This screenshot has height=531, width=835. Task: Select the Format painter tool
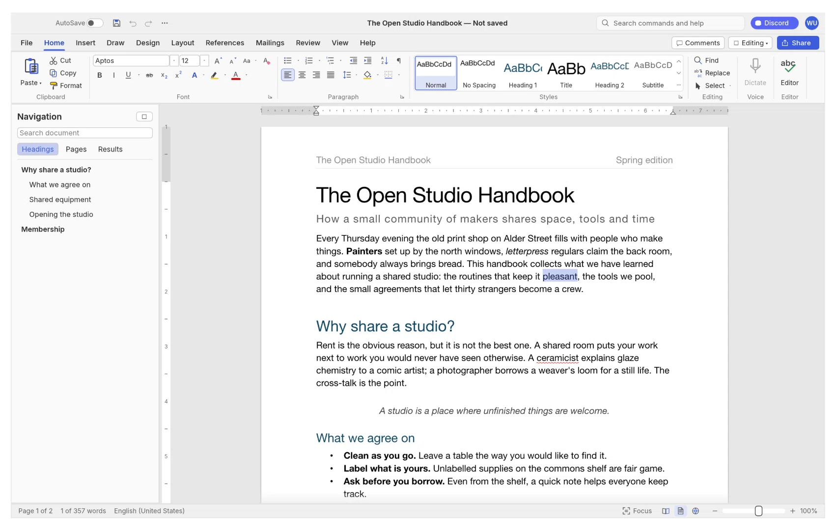coord(66,86)
